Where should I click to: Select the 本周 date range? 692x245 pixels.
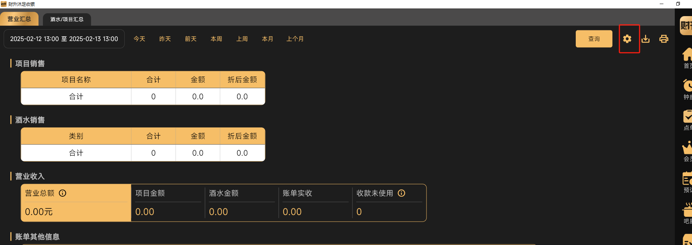pos(216,39)
